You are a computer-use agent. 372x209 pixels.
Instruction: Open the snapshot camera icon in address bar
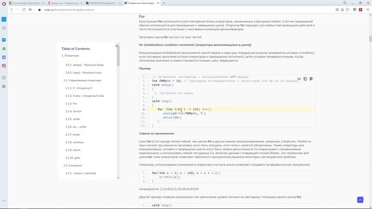[337, 10]
